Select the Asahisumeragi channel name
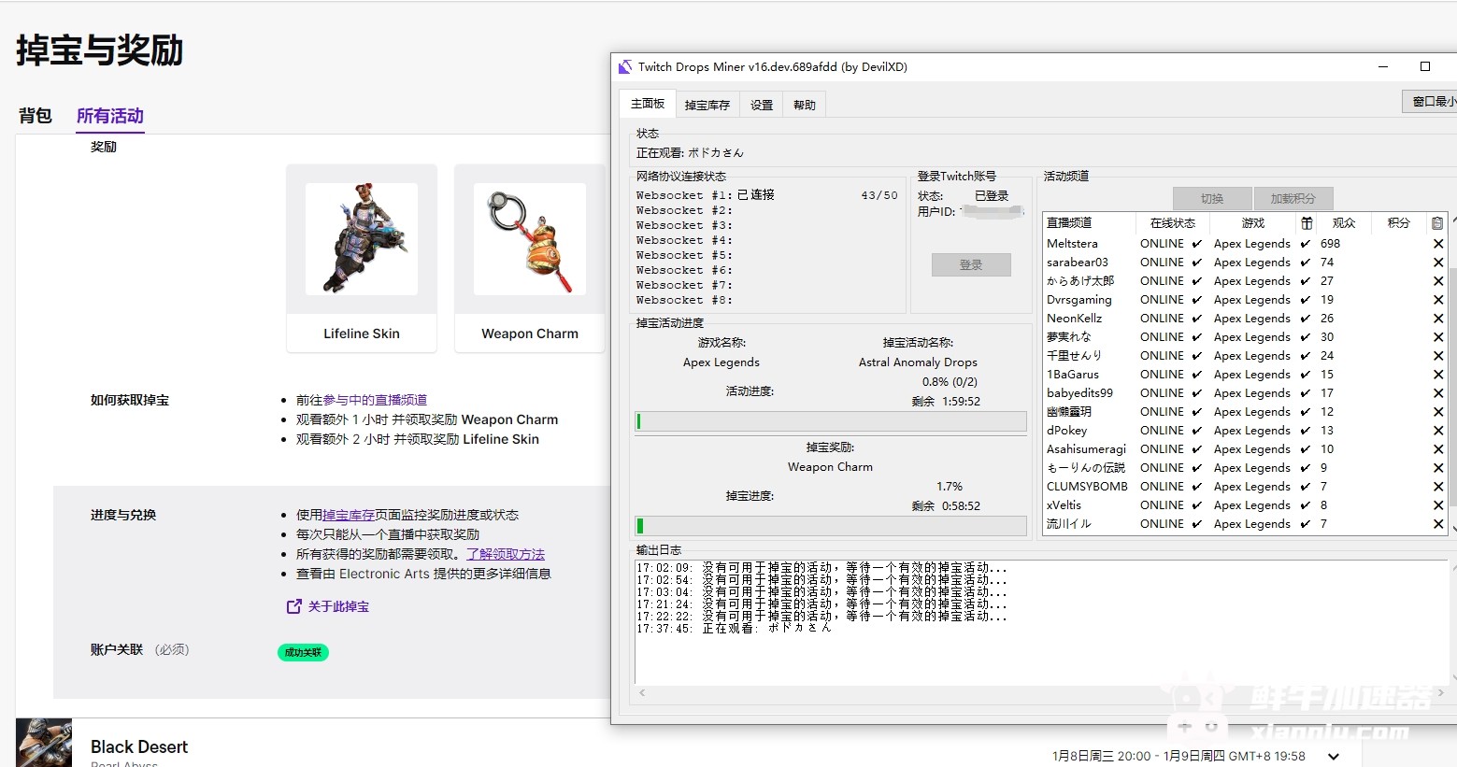Viewport: 1457px width, 767px height. tap(1086, 449)
